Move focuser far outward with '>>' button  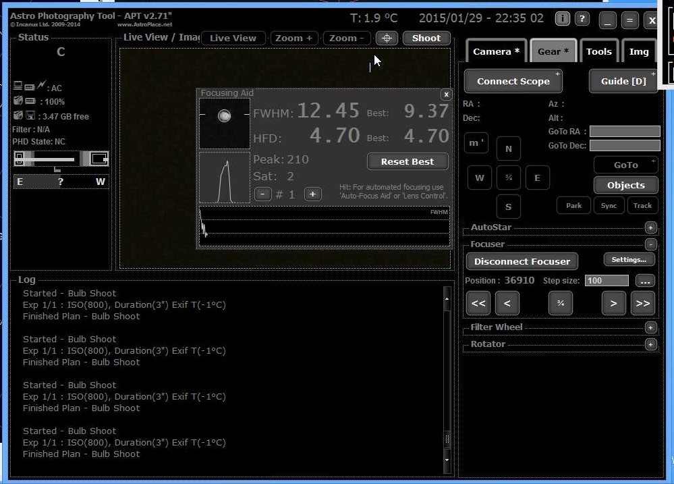642,303
